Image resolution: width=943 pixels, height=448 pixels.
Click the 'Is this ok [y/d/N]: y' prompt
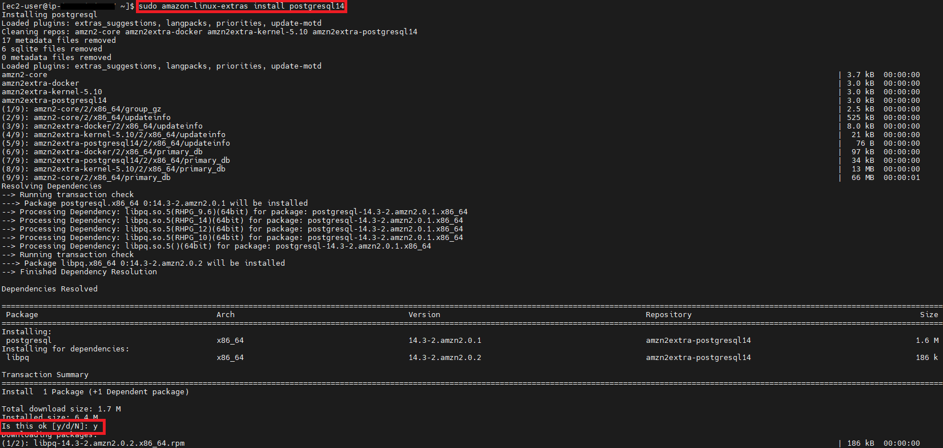pos(50,426)
